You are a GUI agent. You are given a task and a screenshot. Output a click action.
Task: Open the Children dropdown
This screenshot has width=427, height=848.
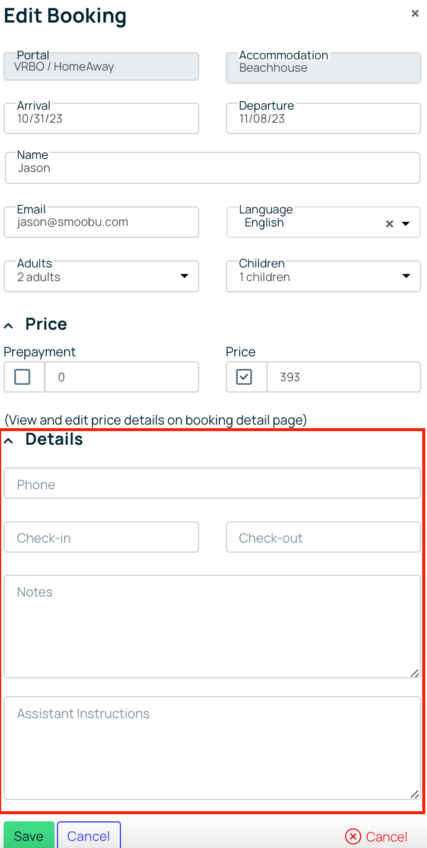point(323,276)
